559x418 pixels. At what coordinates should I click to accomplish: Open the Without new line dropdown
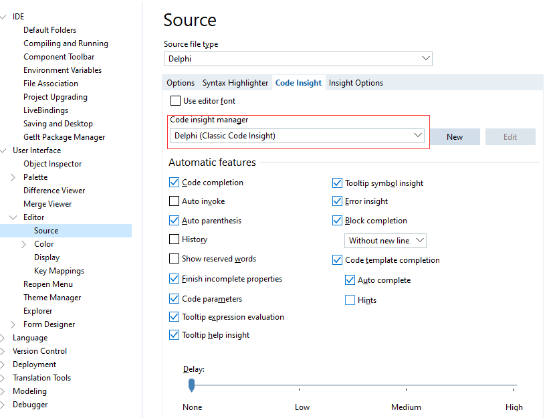(420, 241)
